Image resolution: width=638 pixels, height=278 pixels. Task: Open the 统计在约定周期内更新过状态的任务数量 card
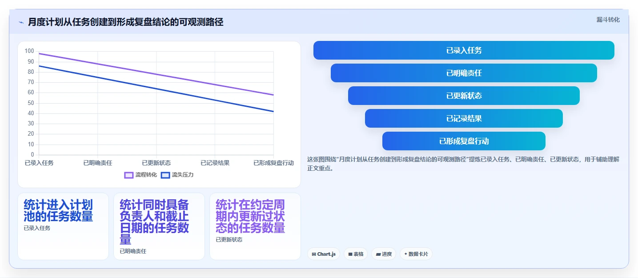point(255,226)
